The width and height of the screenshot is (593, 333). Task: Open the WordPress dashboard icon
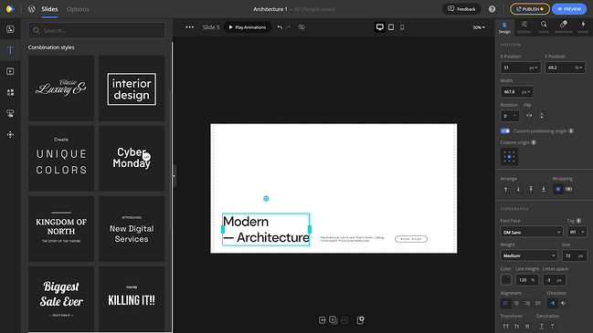pyautogui.click(x=31, y=9)
